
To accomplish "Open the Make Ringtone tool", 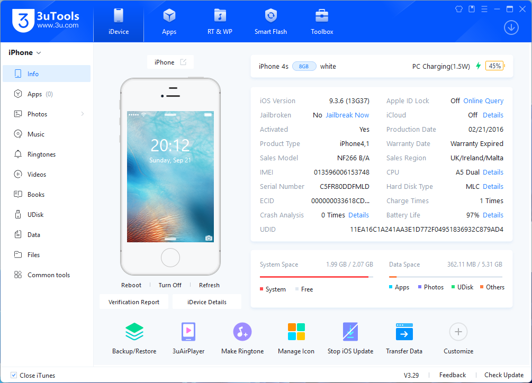I will (242, 332).
